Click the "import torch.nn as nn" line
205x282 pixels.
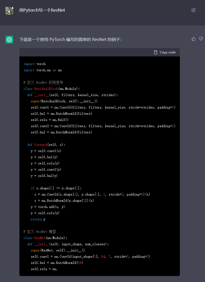[42, 70]
